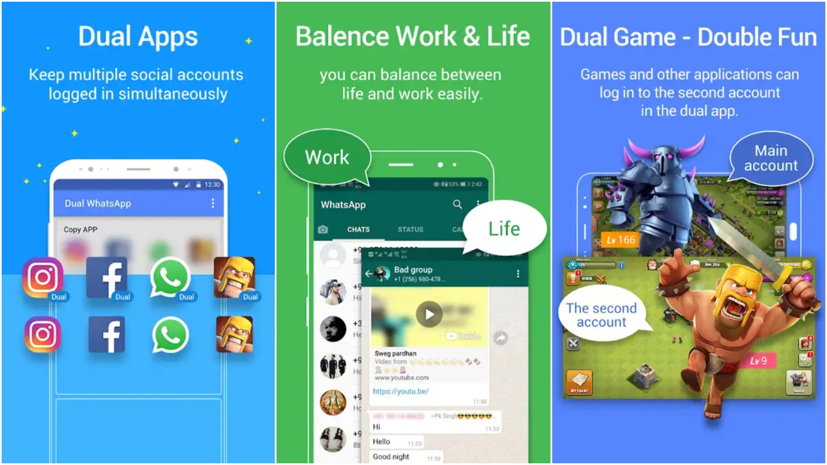This screenshot has width=827, height=465.
Task: Select the STATUS tab in WhatsApp
Action: point(410,229)
